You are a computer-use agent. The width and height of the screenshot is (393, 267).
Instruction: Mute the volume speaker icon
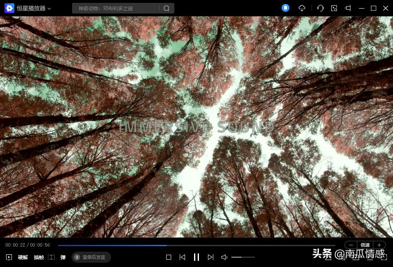pos(224,257)
